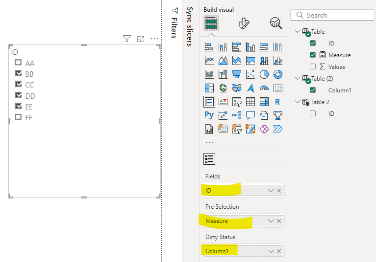Select the Q&A speech bubble visual

click(x=251, y=115)
